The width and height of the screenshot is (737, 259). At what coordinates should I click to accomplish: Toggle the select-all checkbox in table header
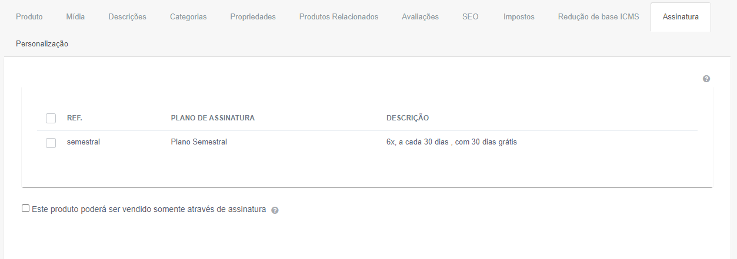(51, 118)
